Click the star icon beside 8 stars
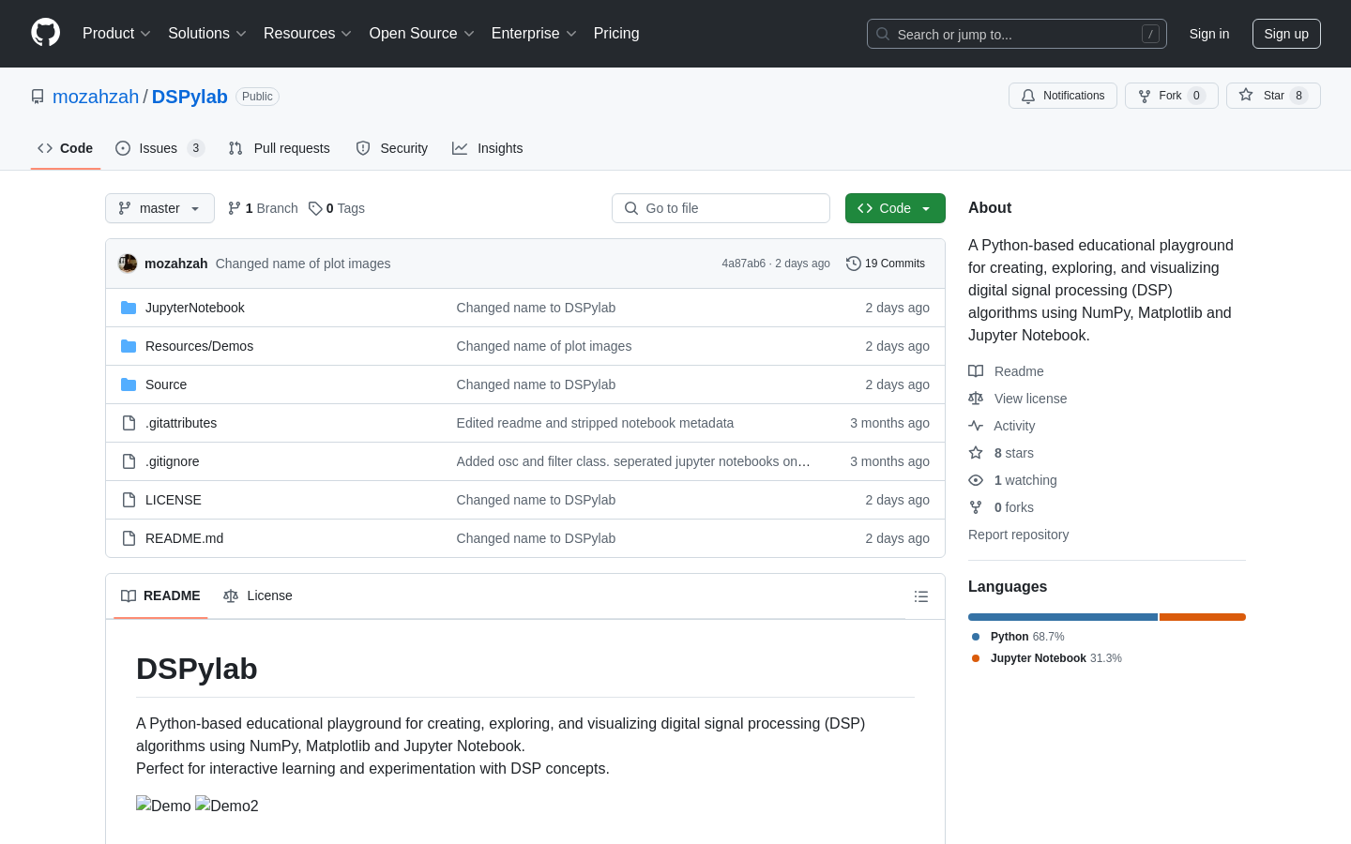 [x=976, y=453]
